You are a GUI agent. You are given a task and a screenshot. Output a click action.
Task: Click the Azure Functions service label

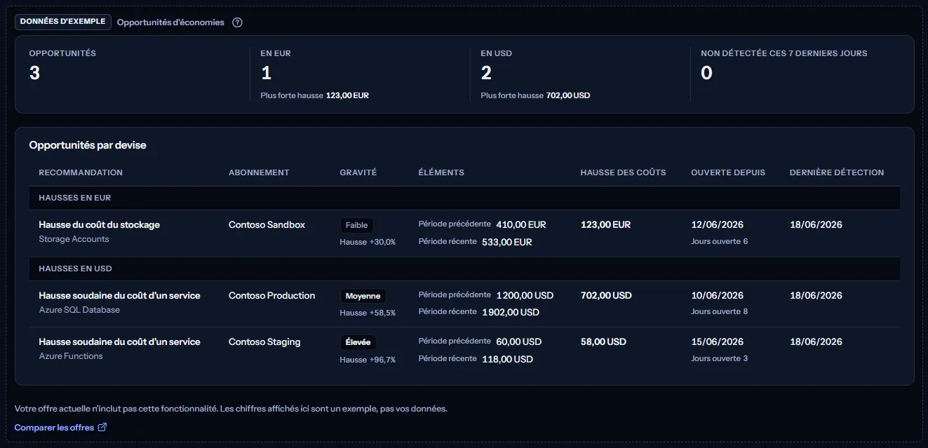[71, 356]
